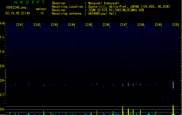Click the date stamp 02.10.05 22:40
The width and height of the screenshot is (182, 115).
pyautogui.click(x=18, y=13)
